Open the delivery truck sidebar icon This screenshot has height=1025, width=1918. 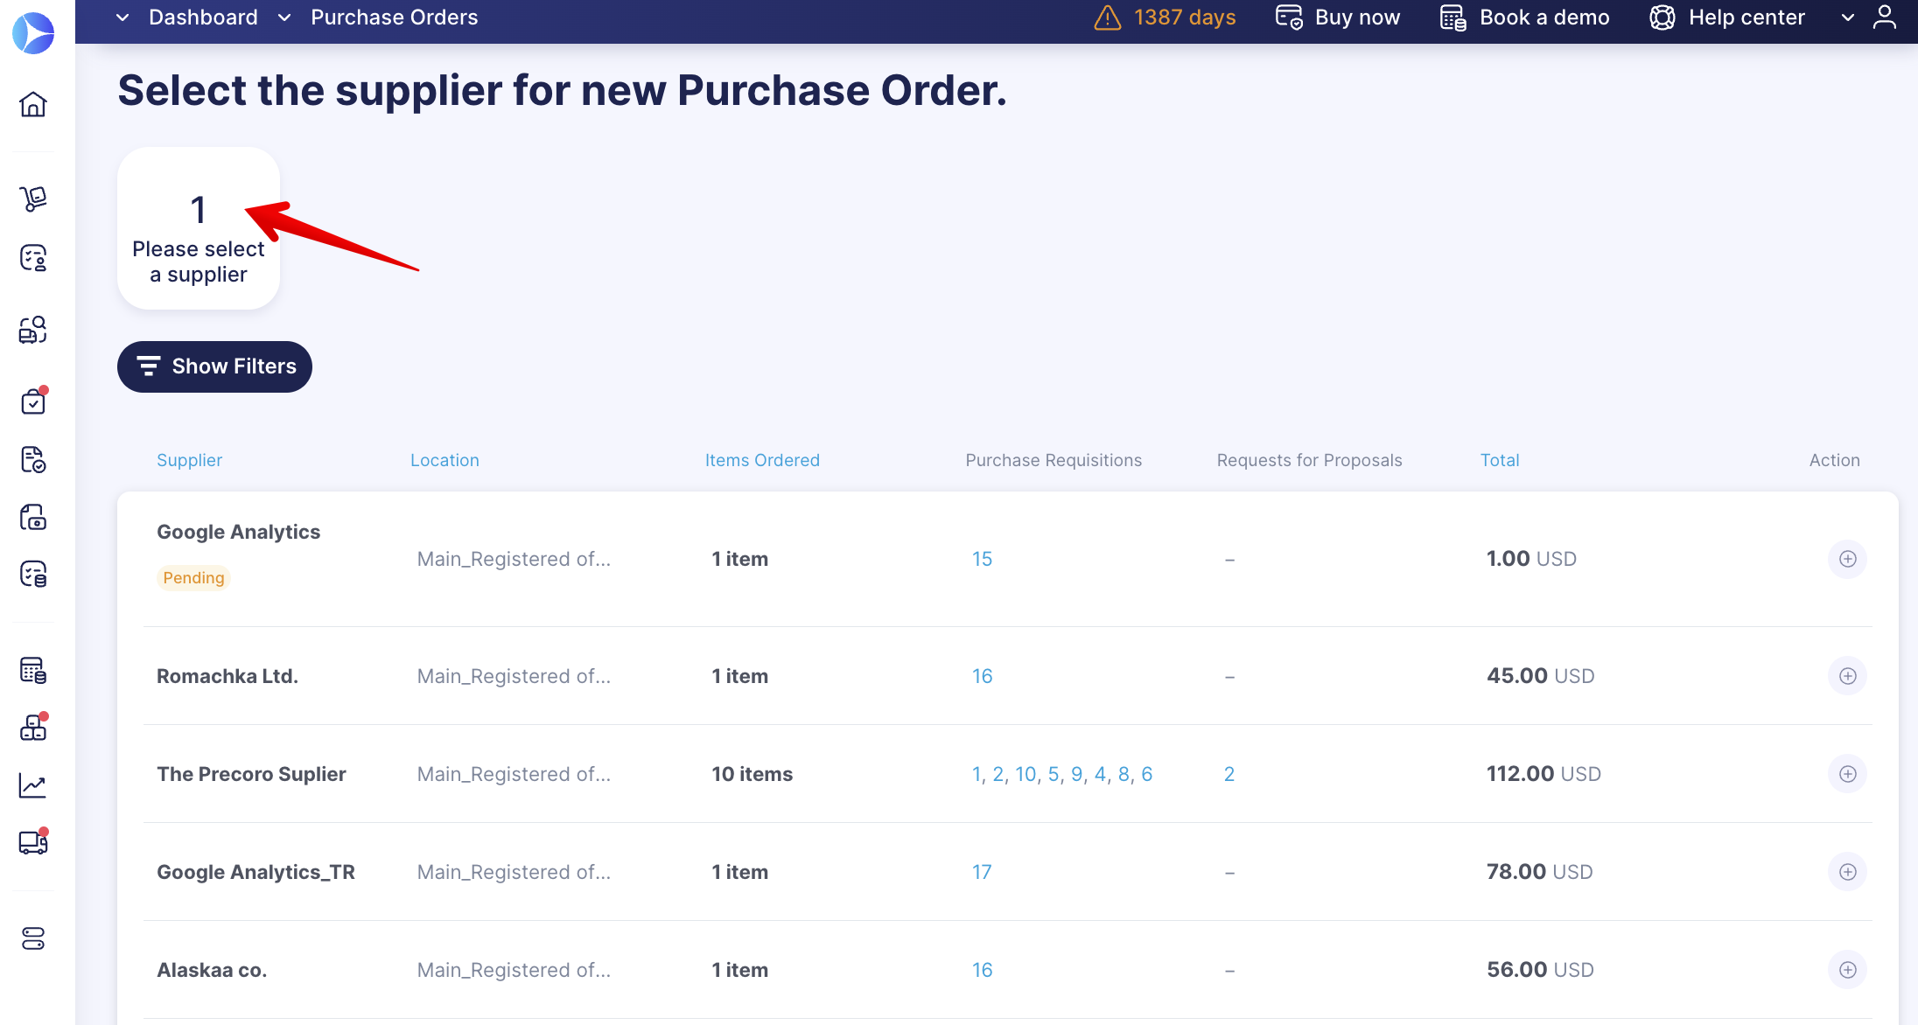(33, 842)
